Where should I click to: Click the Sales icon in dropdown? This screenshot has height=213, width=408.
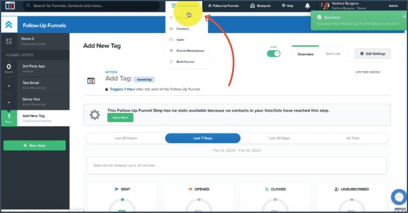(x=171, y=40)
